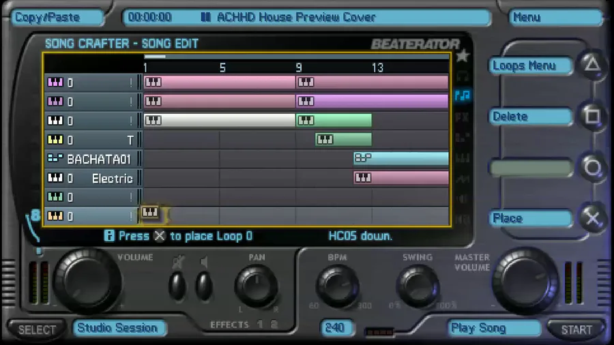Select the first pink loop at bar 1
614x345 pixels.
click(x=220, y=82)
